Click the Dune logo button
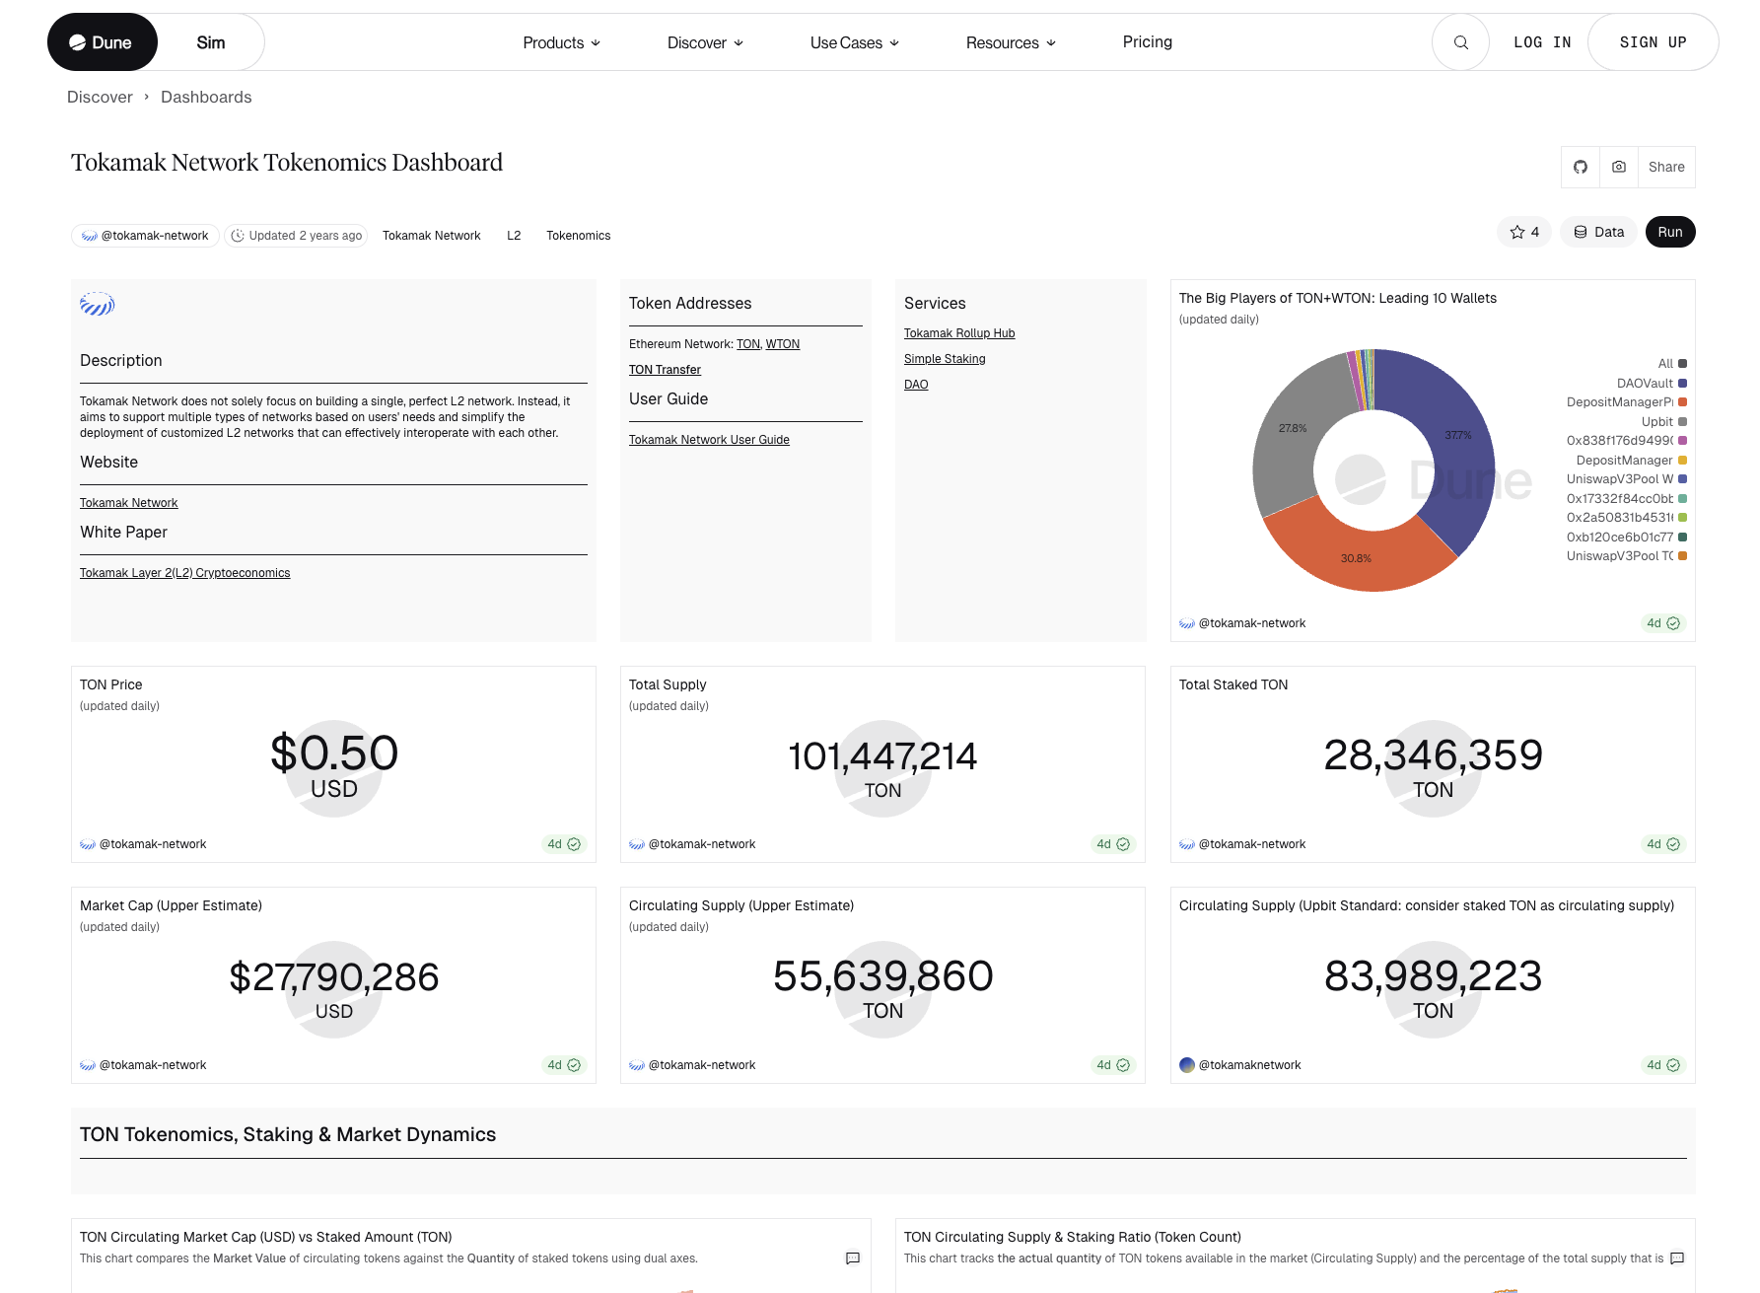The image size is (1760, 1293). tap(102, 42)
